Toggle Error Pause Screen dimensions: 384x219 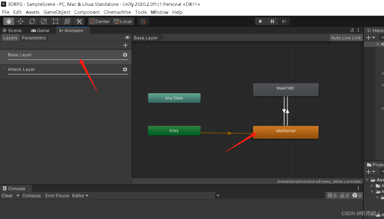tap(57, 196)
